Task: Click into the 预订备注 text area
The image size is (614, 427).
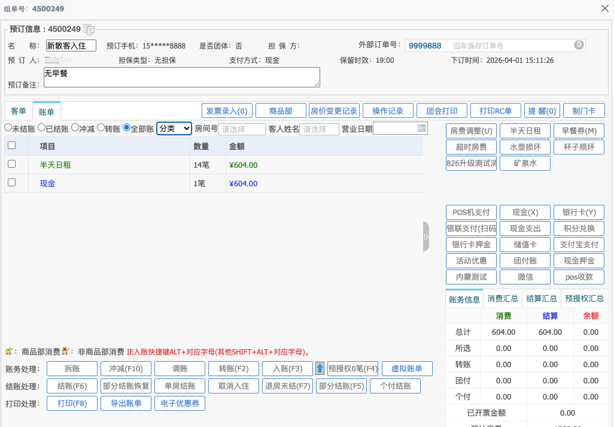Action: point(181,77)
